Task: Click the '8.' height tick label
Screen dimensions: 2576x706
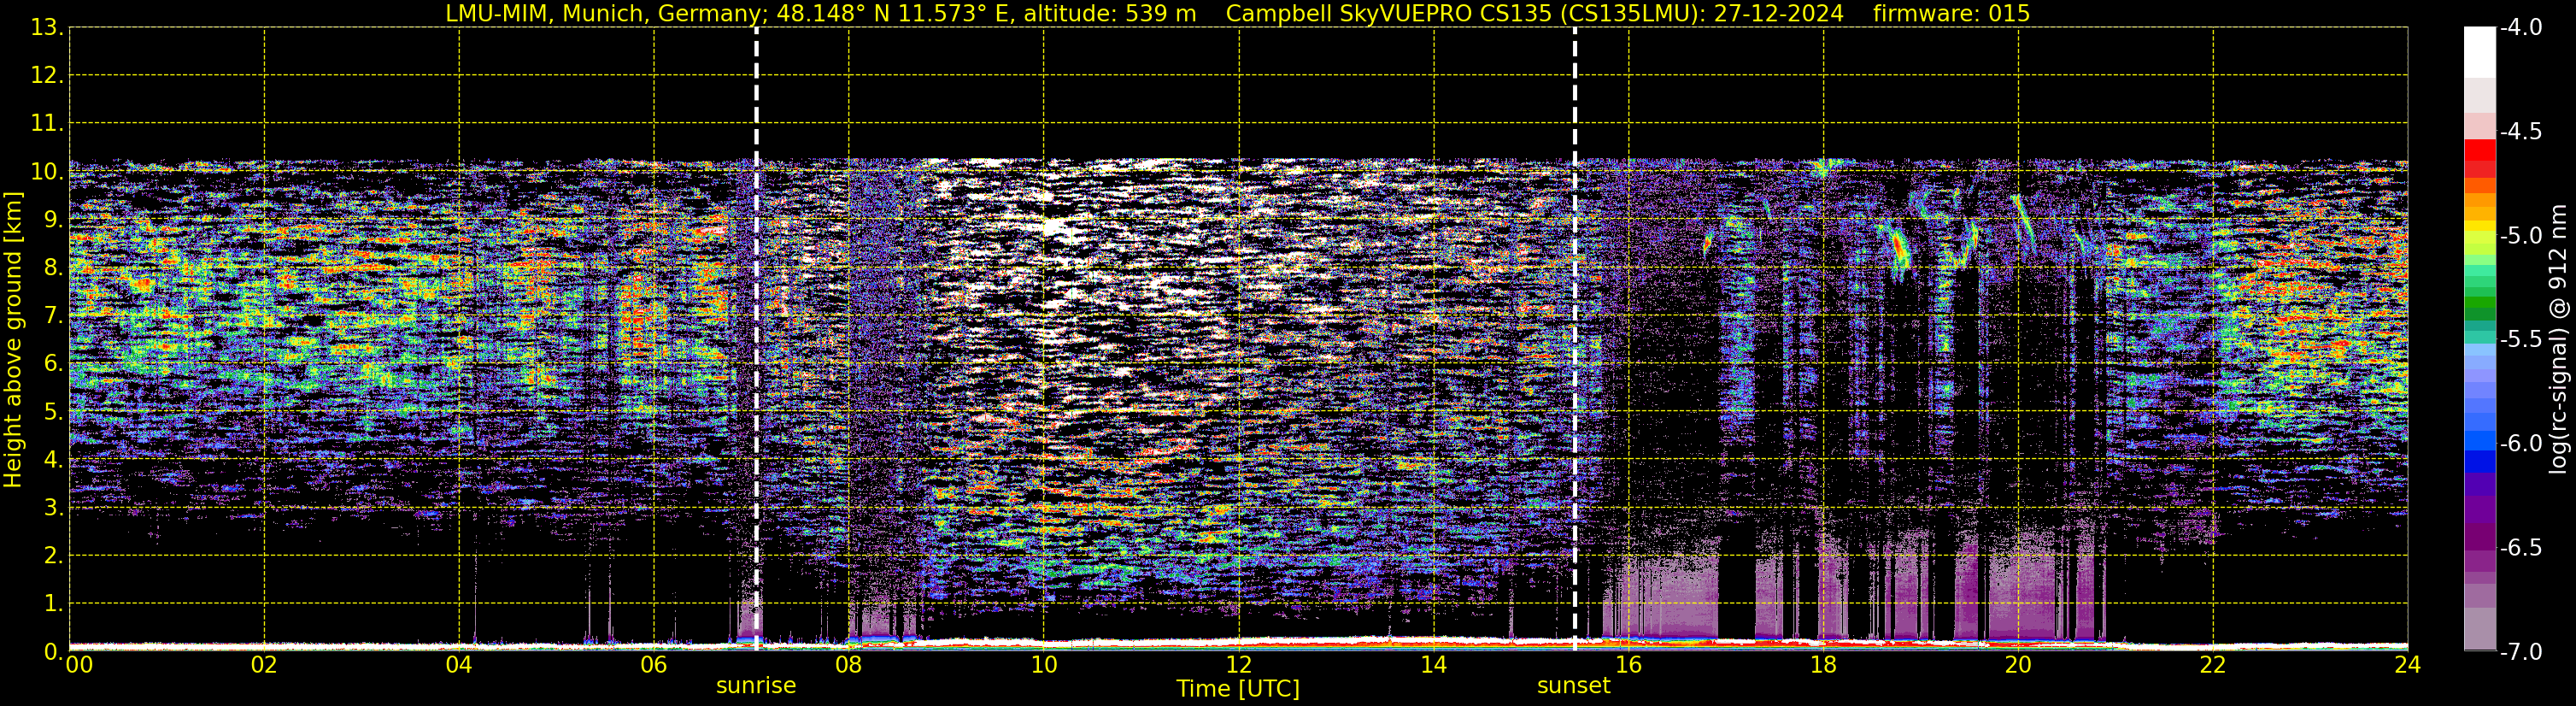Action: click(54, 268)
